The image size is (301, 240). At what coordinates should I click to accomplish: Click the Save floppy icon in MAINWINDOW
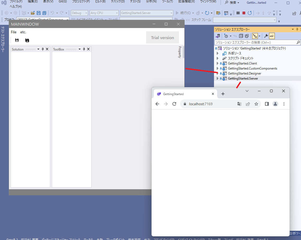(x=17, y=40)
